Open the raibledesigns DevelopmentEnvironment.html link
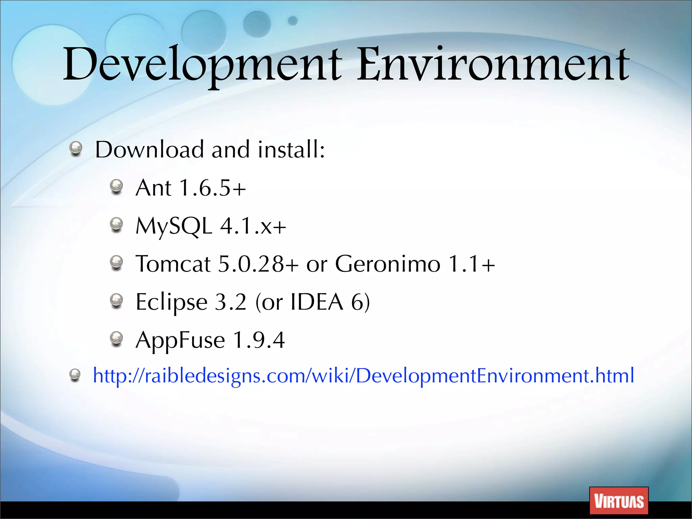Viewport: 692px width, 519px height. point(363,375)
